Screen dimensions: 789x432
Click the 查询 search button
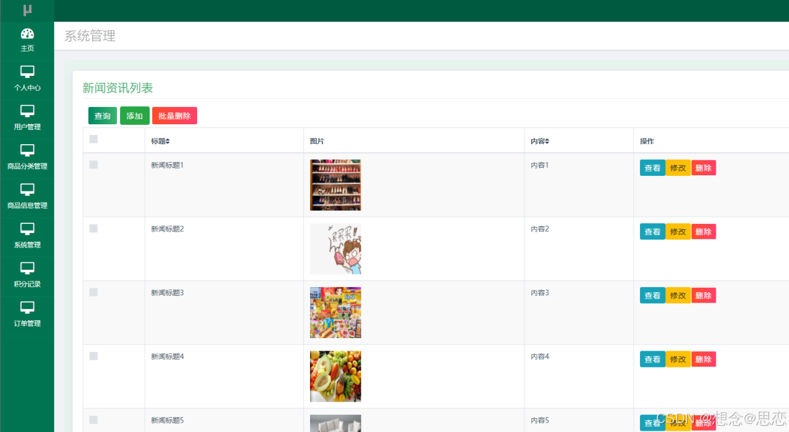[x=103, y=116]
